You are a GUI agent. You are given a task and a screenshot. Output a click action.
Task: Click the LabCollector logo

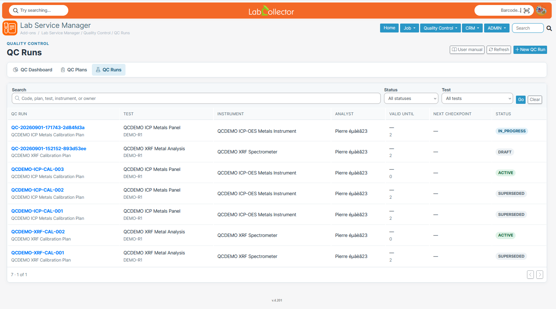coord(271,11)
